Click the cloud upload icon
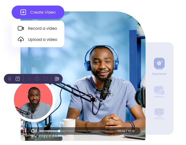This screenshot has height=145, width=186. coord(21,39)
